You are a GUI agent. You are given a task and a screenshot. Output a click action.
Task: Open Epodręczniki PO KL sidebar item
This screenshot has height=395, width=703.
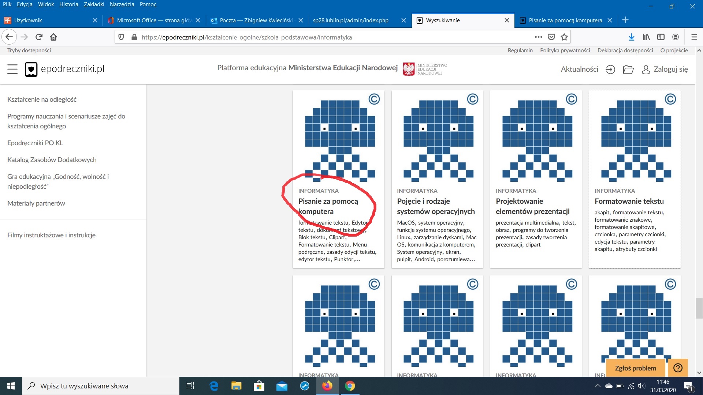(x=35, y=143)
